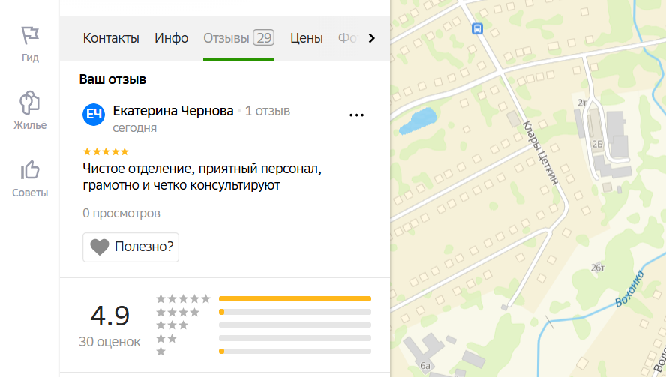This screenshot has height=377, width=666.
Task: Click the 26т map label
Action: point(598,268)
